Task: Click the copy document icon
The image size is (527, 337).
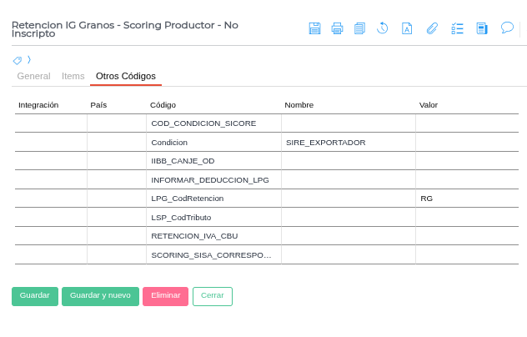Action: [359, 28]
